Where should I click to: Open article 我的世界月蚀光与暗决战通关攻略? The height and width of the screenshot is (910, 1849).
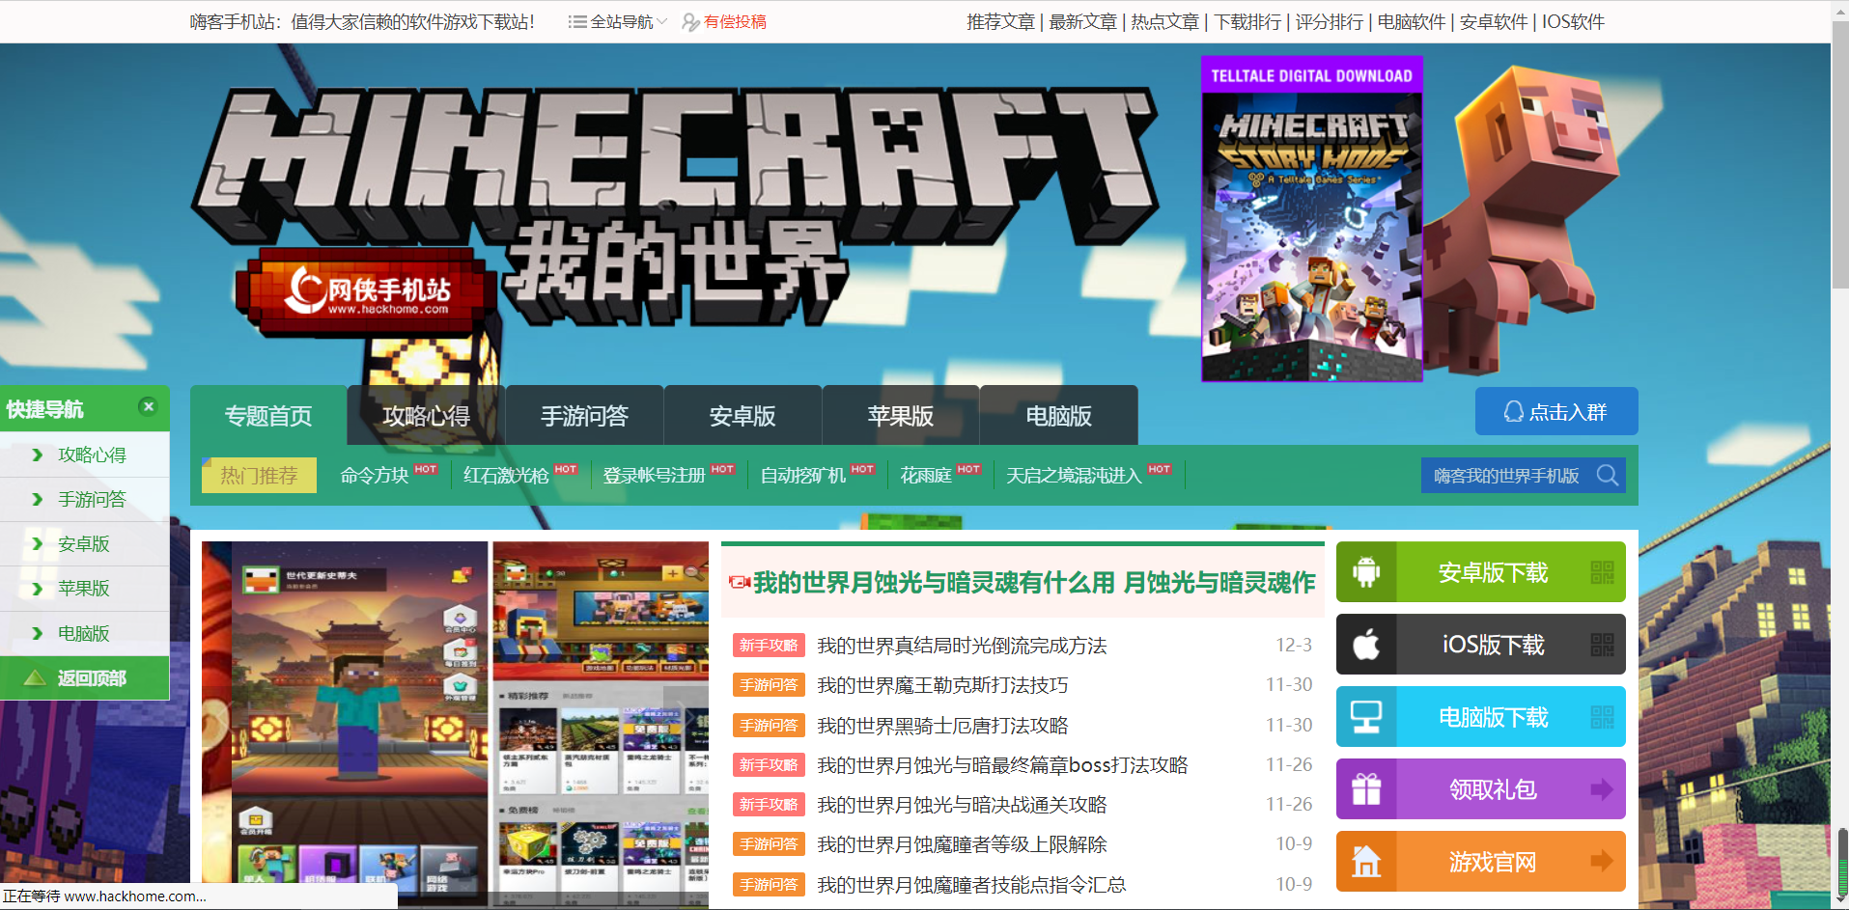(962, 804)
